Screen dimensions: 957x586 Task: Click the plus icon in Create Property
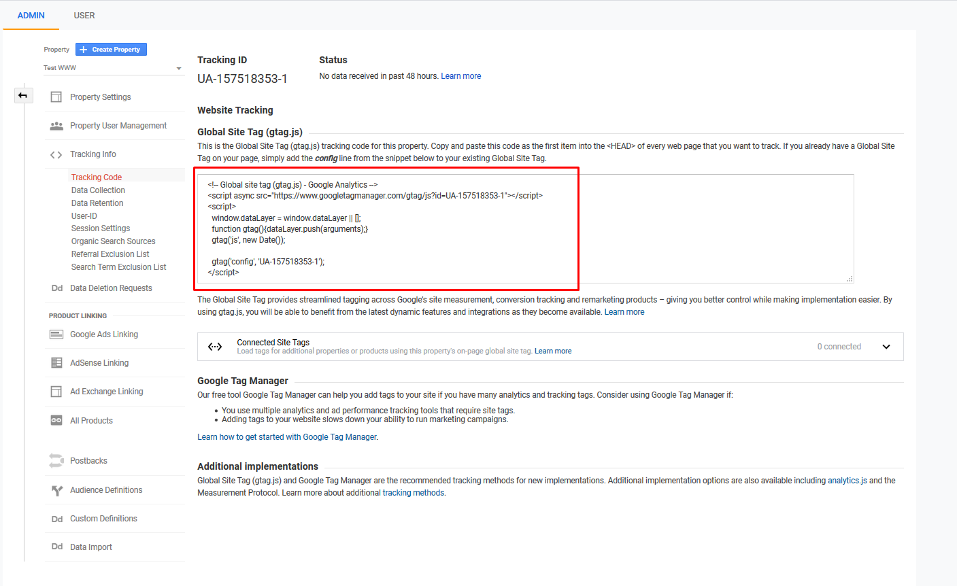[84, 50]
